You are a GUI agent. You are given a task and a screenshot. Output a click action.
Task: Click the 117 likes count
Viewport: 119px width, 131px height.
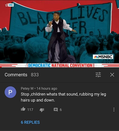[x=30, y=110]
